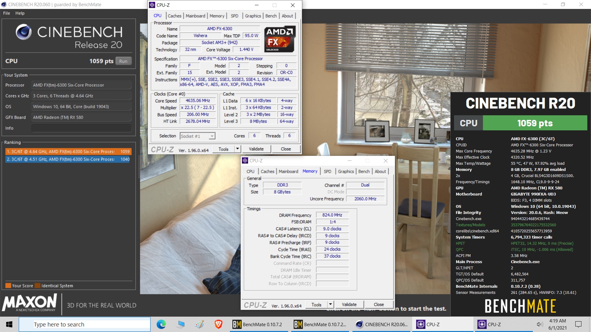The height and width of the screenshot is (332, 591).
Task: Switch to Mainboard tab in top CPU-Z
Action: point(195,16)
